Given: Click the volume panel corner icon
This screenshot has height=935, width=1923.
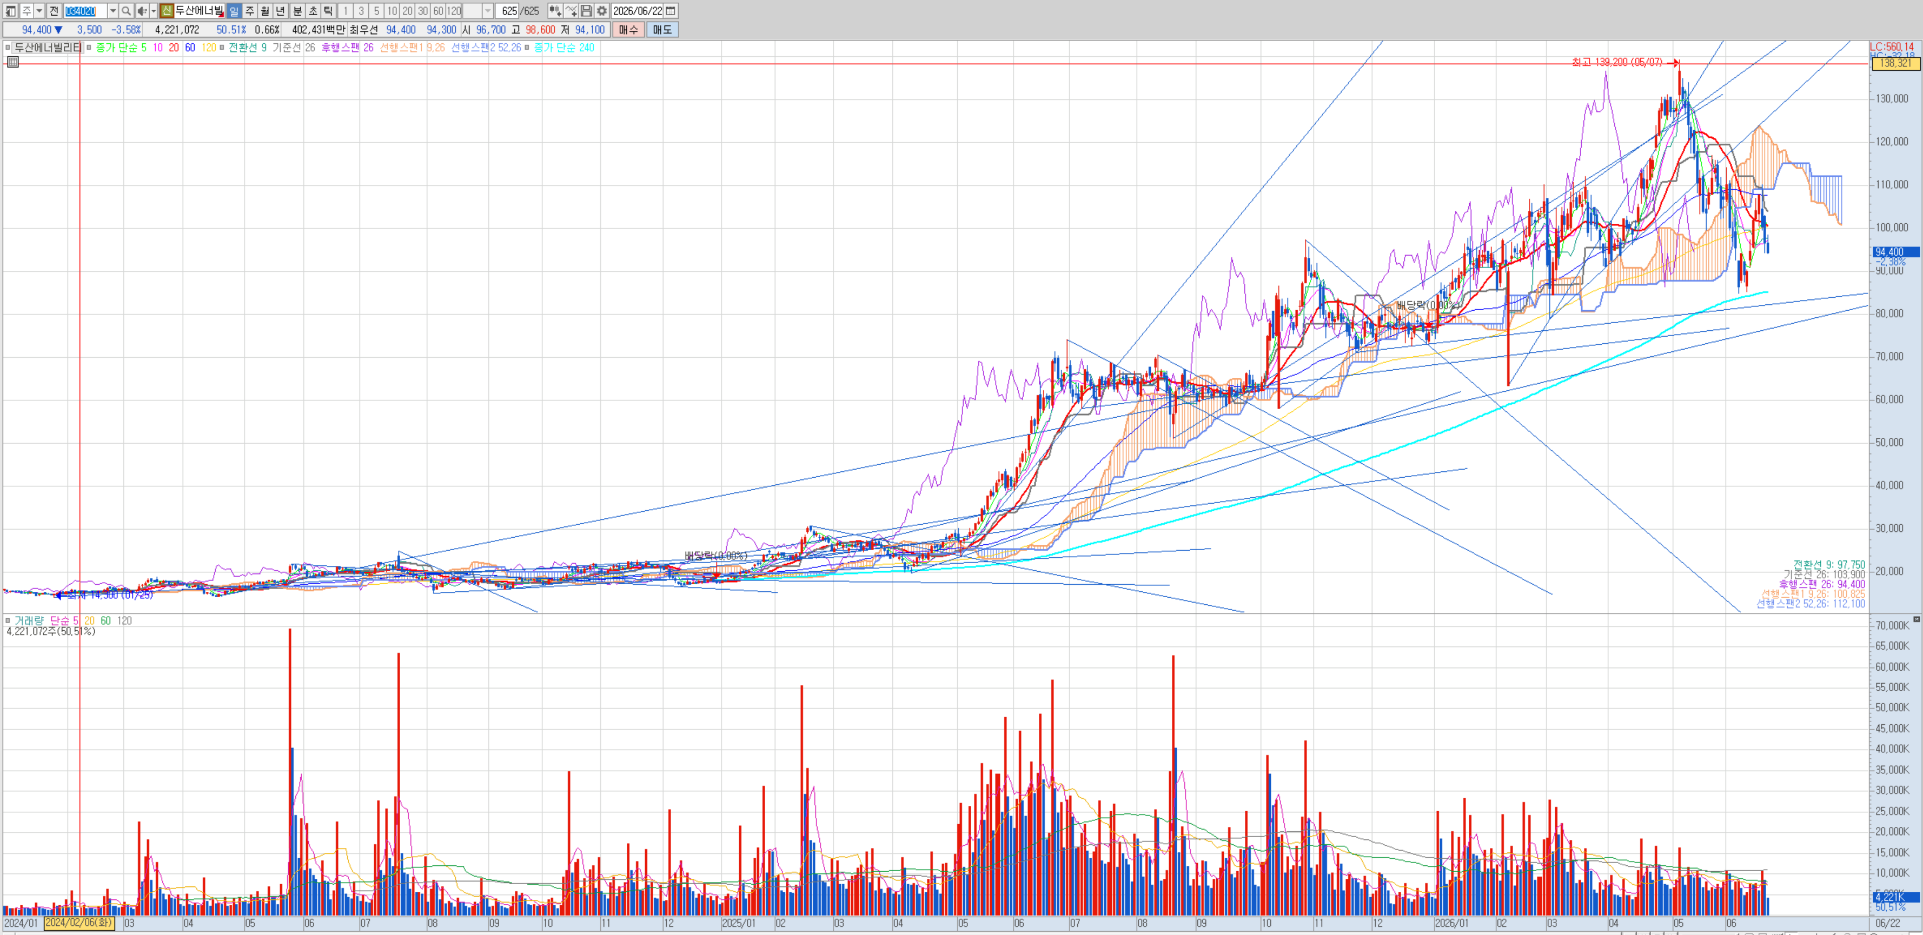Looking at the screenshot, I should (x=1917, y=619).
